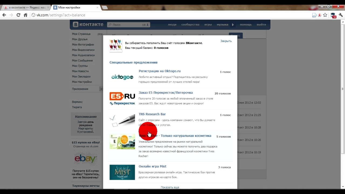
Task: Click Таунхаусы мечты ad title
Action: [86, 186]
